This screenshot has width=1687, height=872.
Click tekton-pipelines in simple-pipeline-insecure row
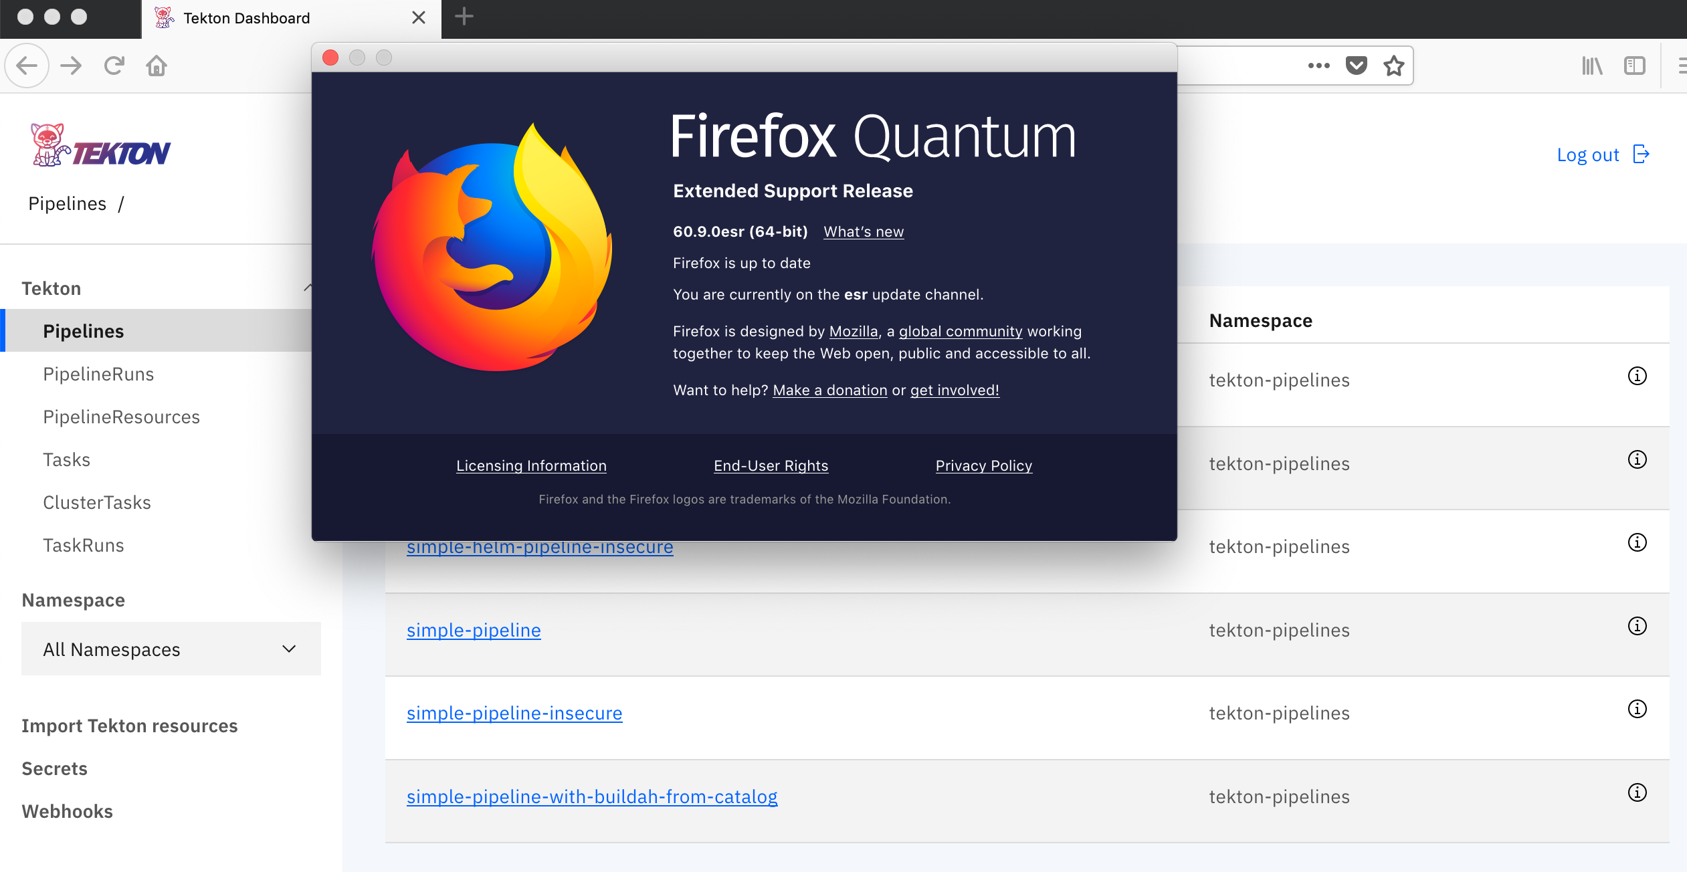click(1279, 713)
